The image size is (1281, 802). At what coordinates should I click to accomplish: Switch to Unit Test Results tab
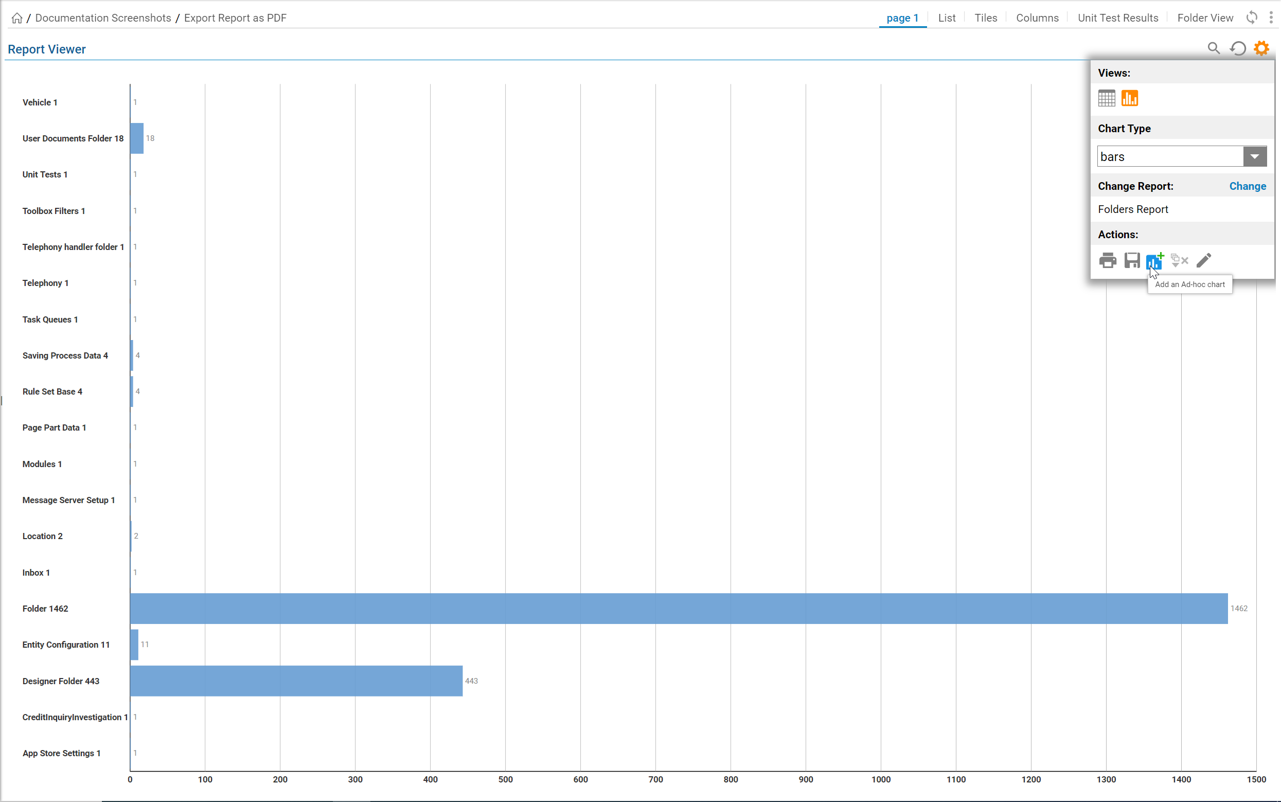point(1118,17)
